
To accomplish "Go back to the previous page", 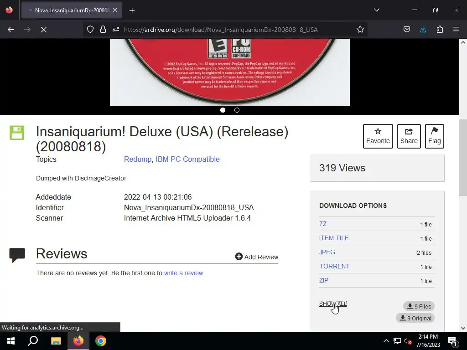I will pyautogui.click(x=11, y=30).
